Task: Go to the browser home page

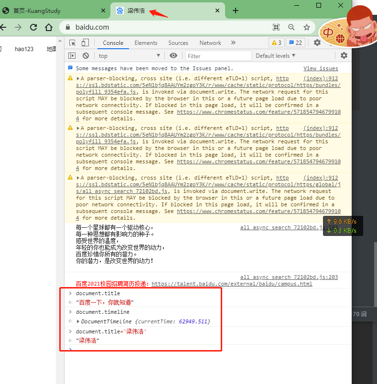Action: tap(49, 27)
